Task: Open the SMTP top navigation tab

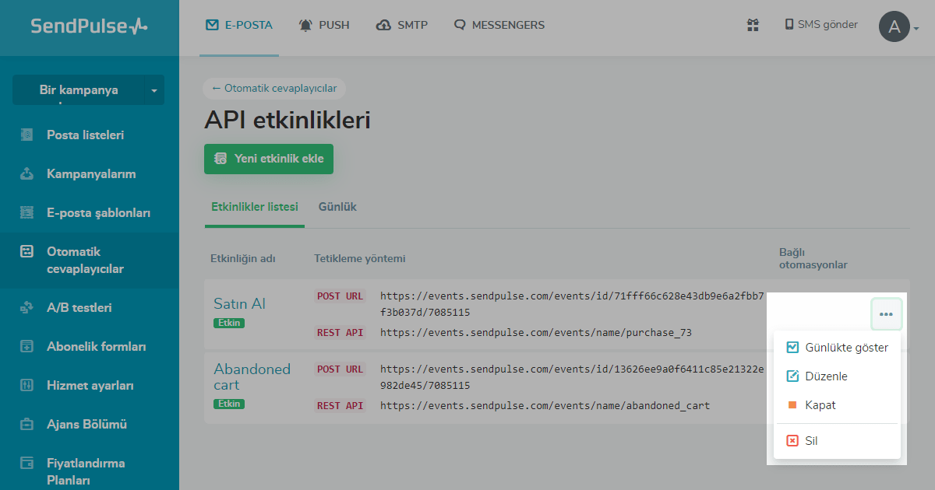Action: pos(402,25)
